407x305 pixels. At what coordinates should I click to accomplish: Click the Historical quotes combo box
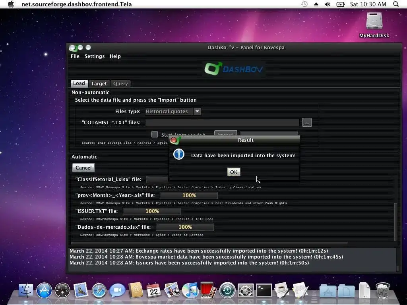pyautogui.click(x=173, y=111)
